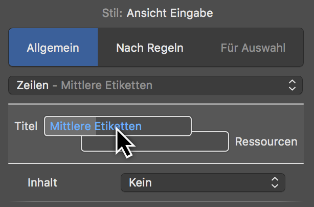Click the dark highlighted left part of title box
This screenshot has height=207, width=314.
click(x=70, y=126)
